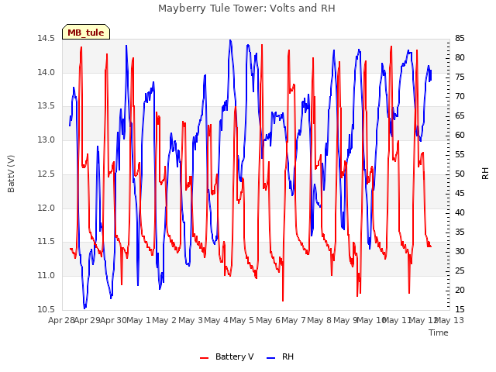The width and height of the screenshot is (496, 372).
Task: Click the 80 right axis tick label
Action: pyautogui.click(x=460, y=58)
